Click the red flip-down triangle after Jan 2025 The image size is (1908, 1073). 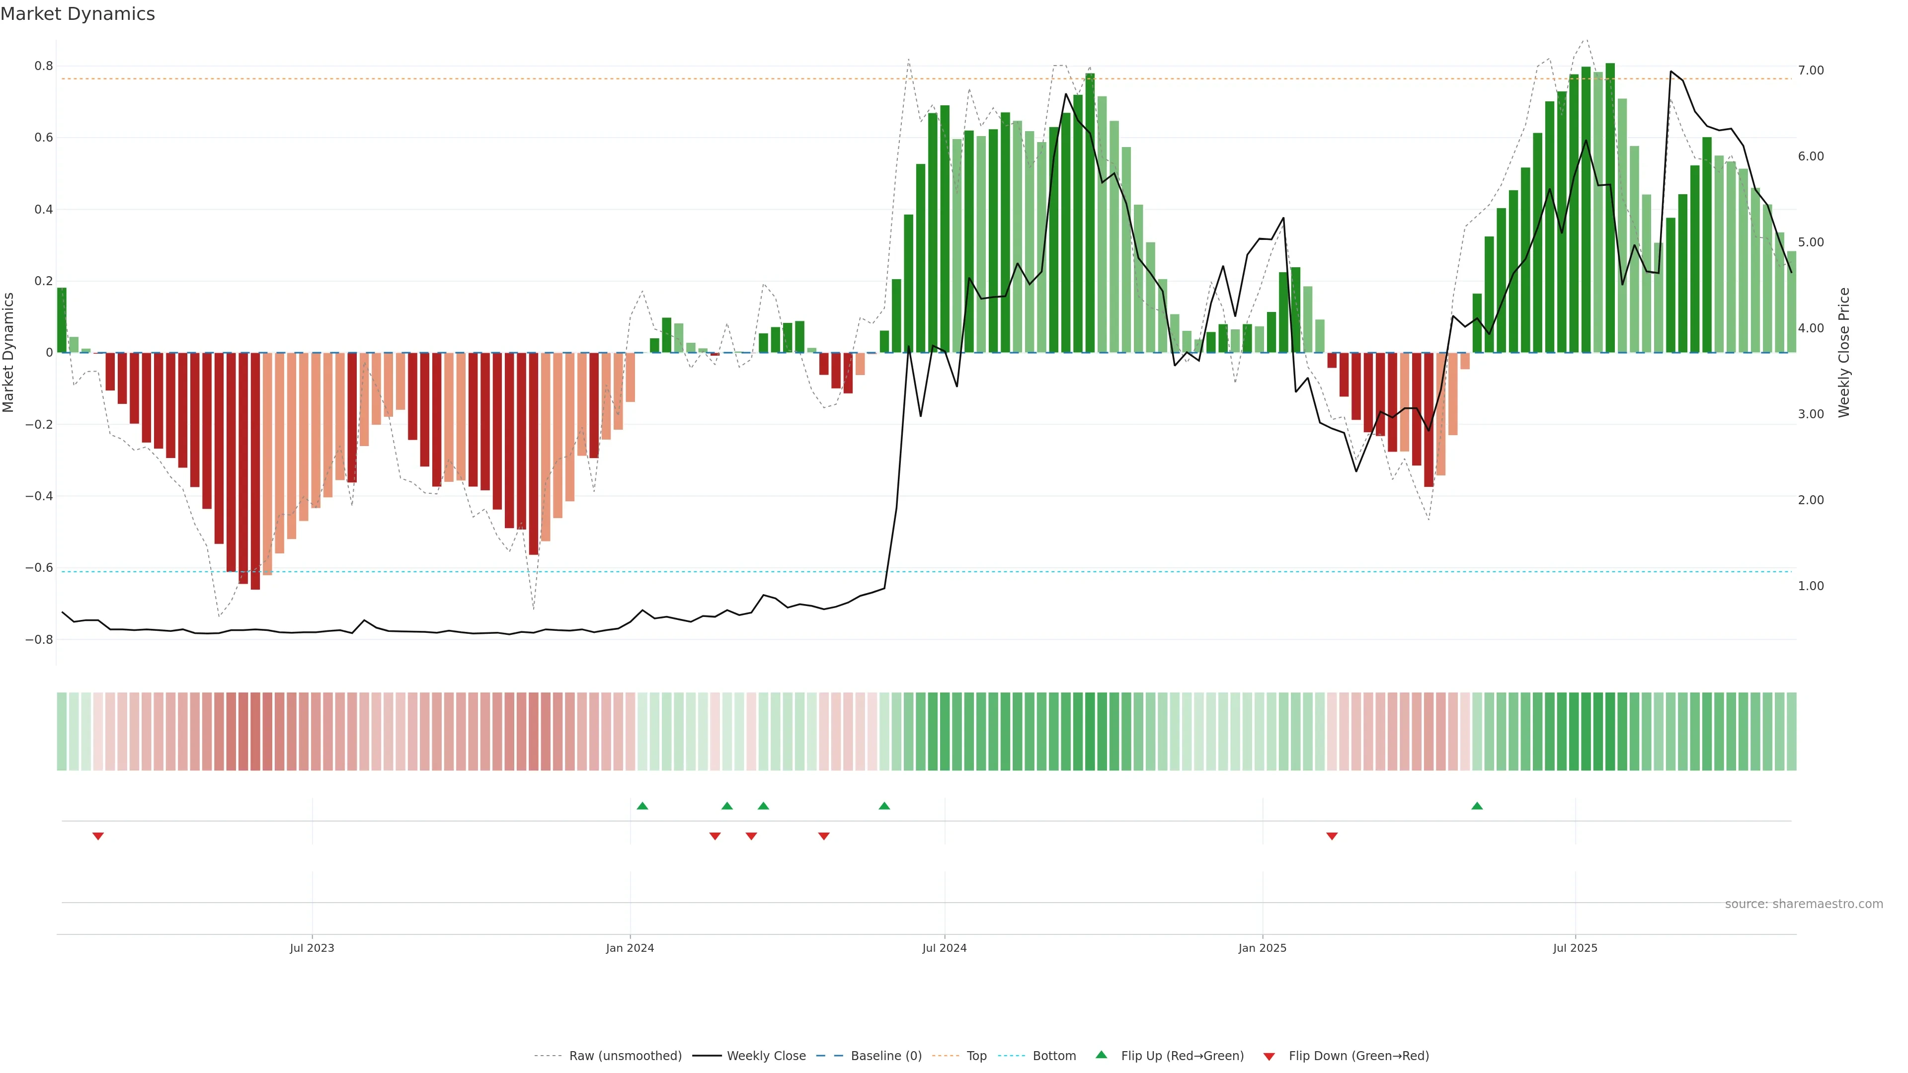click(1332, 836)
